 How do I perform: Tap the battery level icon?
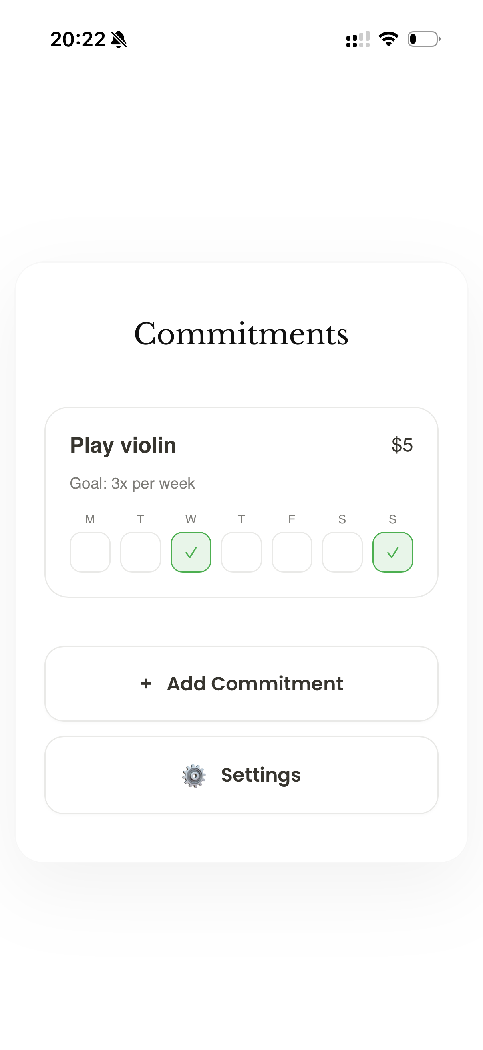(x=424, y=39)
